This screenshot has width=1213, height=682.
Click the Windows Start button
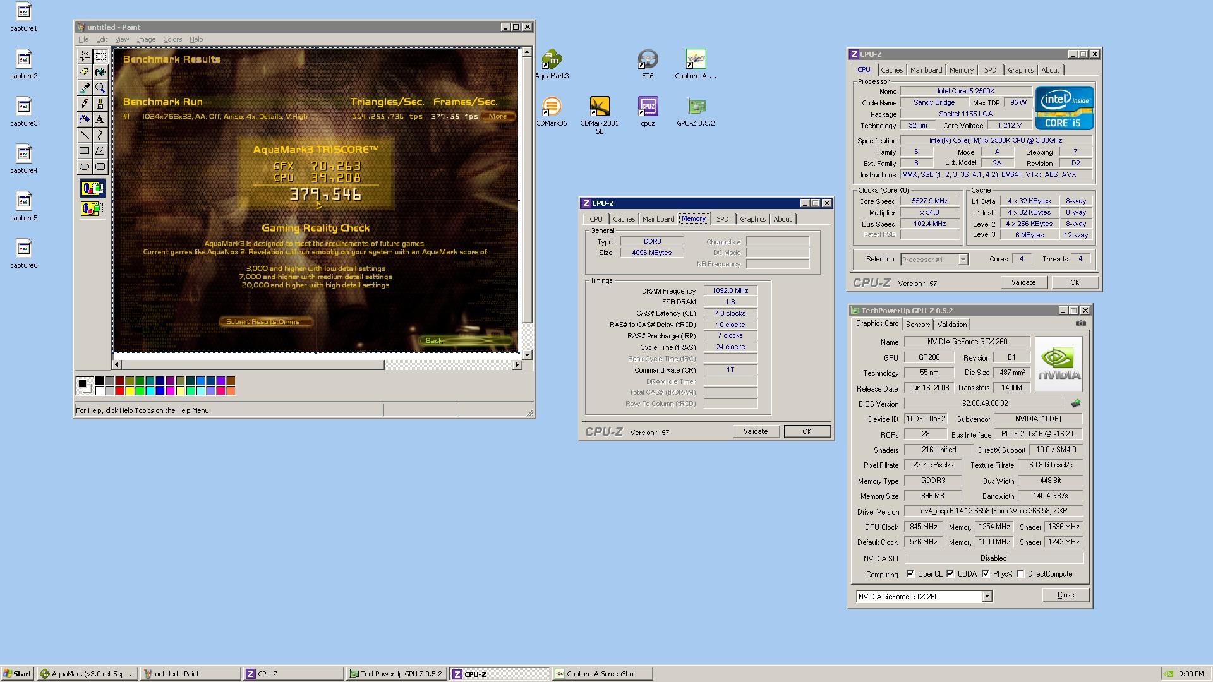(18, 674)
